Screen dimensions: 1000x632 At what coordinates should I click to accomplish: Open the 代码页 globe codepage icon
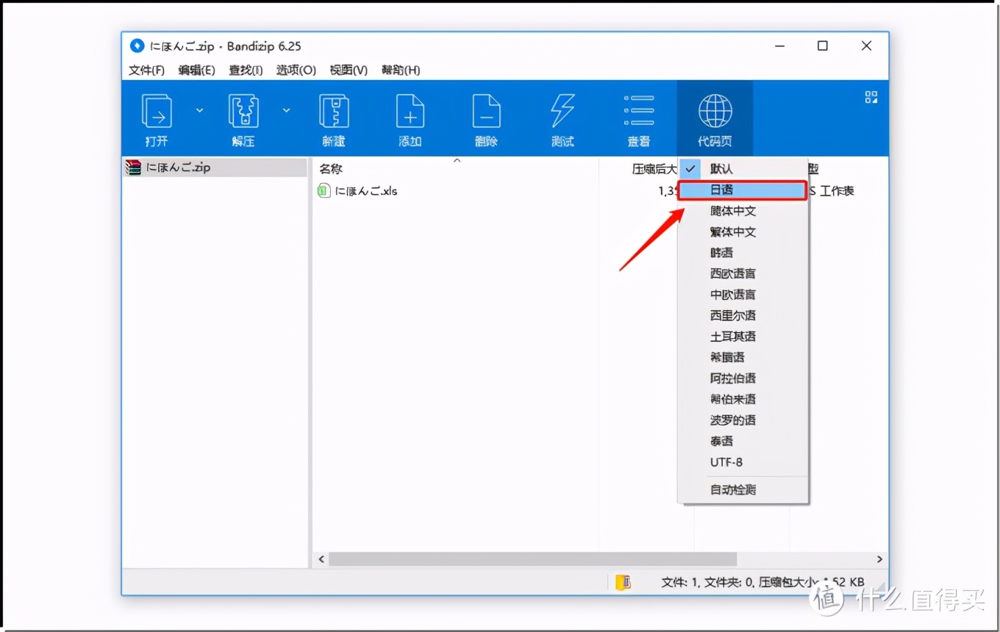coord(714,118)
